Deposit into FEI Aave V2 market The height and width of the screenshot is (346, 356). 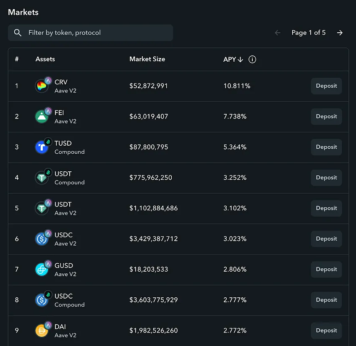pos(326,116)
